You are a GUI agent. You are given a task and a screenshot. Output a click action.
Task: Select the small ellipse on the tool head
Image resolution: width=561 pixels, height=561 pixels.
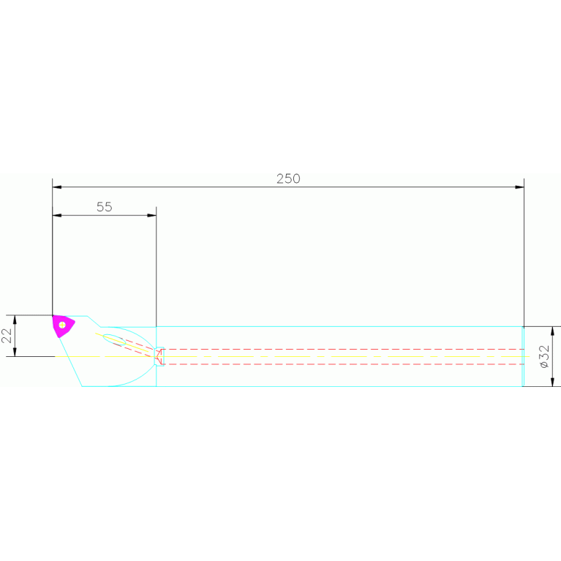click(115, 339)
